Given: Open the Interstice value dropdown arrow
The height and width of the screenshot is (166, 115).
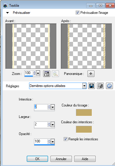Looking at the screenshot, I should coord(53,107).
